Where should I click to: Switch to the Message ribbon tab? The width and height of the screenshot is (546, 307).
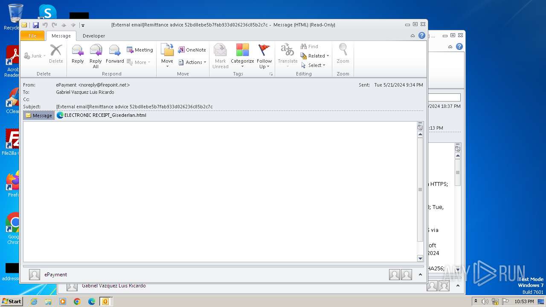pyautogui.click(x=61, y=36)
